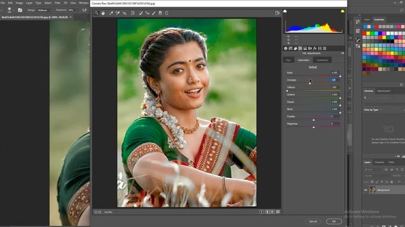The width and height of the screenshot is (405, 227).
Task: Open the zoom level dropdown in Camera Raw
Action: click(116, 212)
